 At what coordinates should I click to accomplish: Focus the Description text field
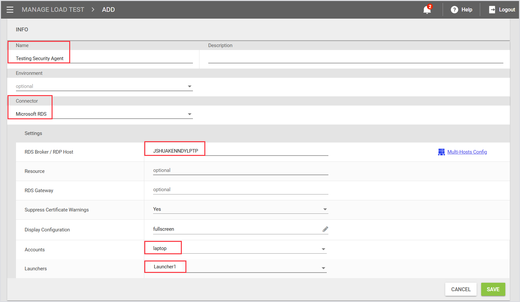pyautogui.click(x=355, y=58)
